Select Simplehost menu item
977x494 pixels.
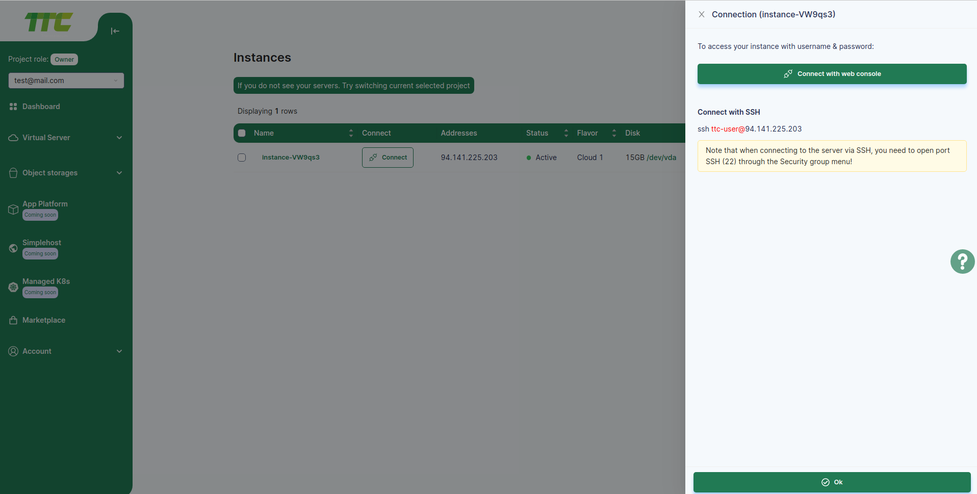pyautogui.click(x=42, y=243)
